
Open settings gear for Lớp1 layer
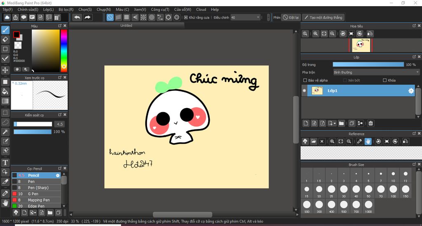(411, 91)
